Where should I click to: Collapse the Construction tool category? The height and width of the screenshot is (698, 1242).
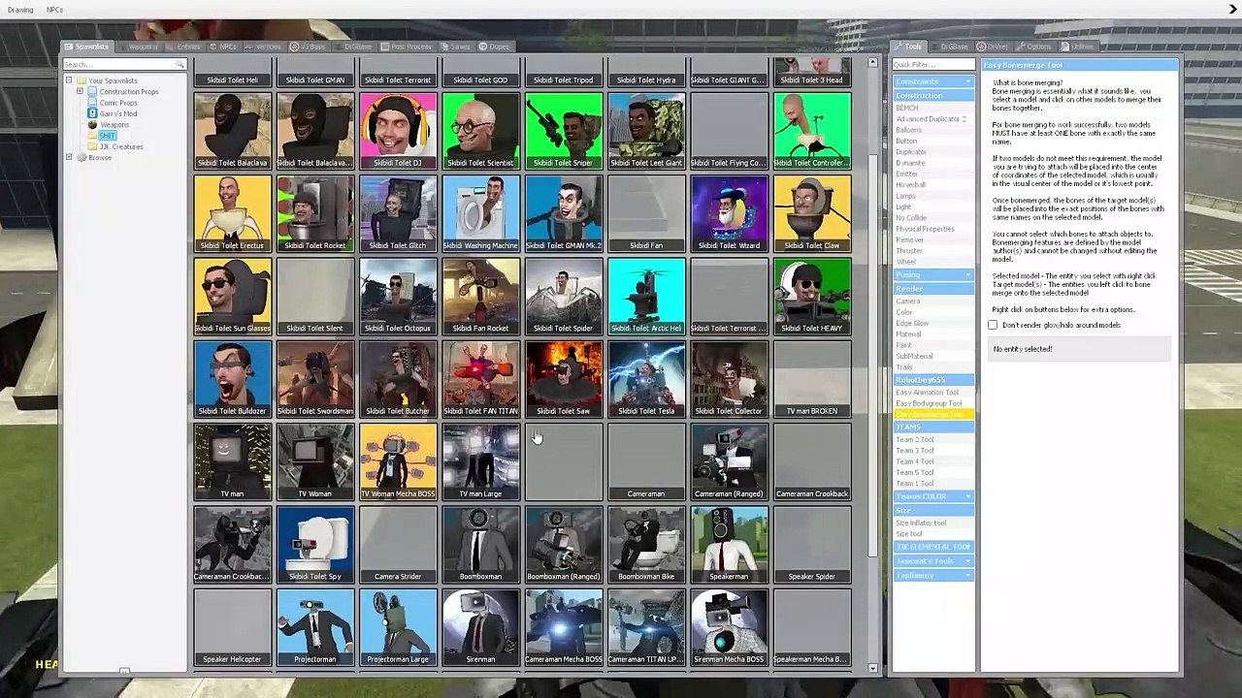(933, 95)
